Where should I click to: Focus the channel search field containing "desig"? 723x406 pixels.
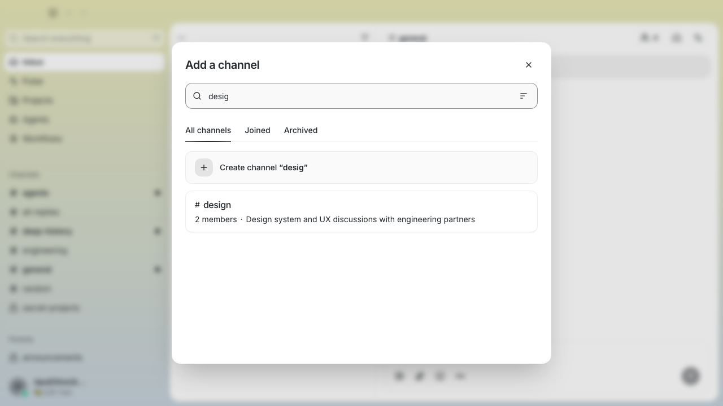point(361,96)
